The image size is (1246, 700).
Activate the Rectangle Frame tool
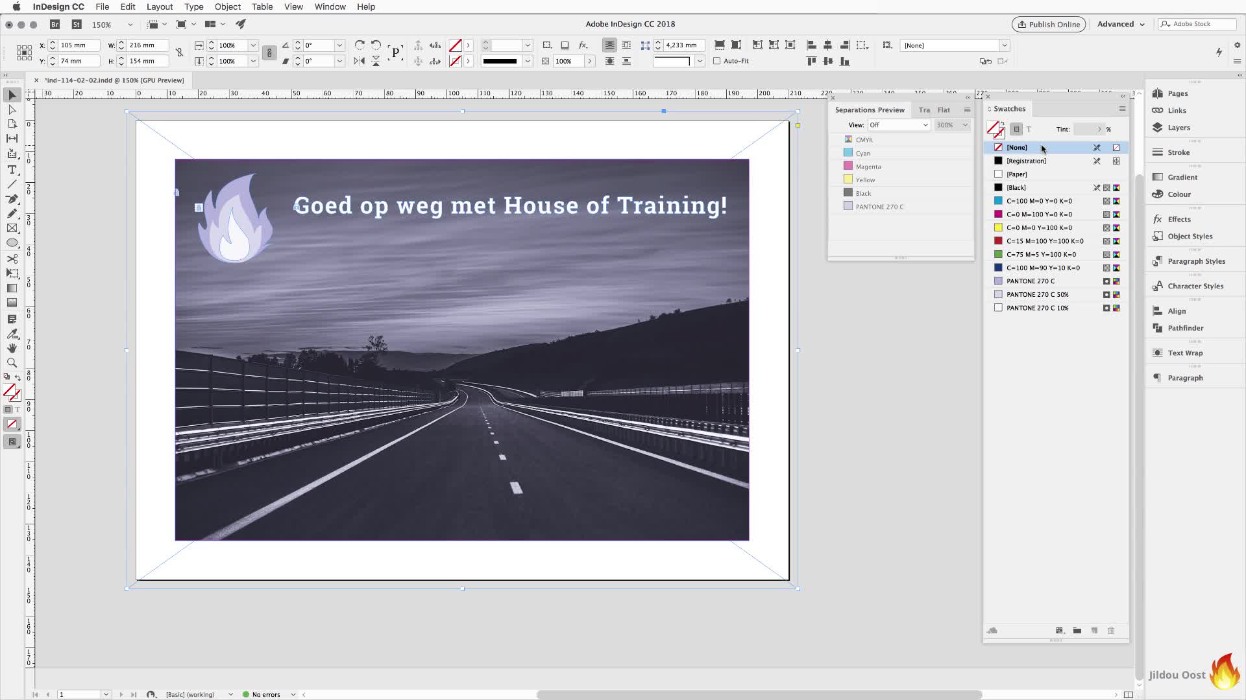pyautogui.click(x=12, y=228)
